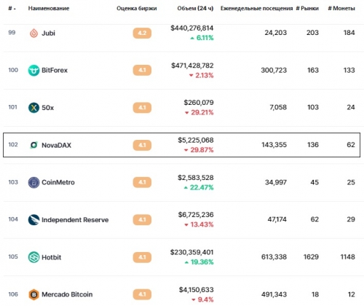Open the CoinMetro exchange link
Image resolution: width=364 pixels, height=306 pixels.
58,182
